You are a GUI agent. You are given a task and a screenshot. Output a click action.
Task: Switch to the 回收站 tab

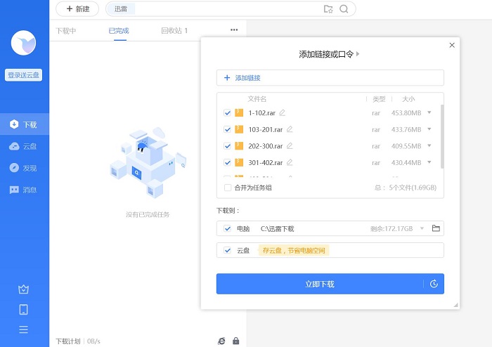(174, 31)
